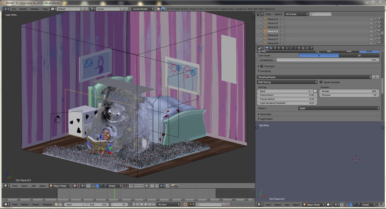Click the Preview samples 50 field
This screenshot has height=209, width=386.
[349, 95]
